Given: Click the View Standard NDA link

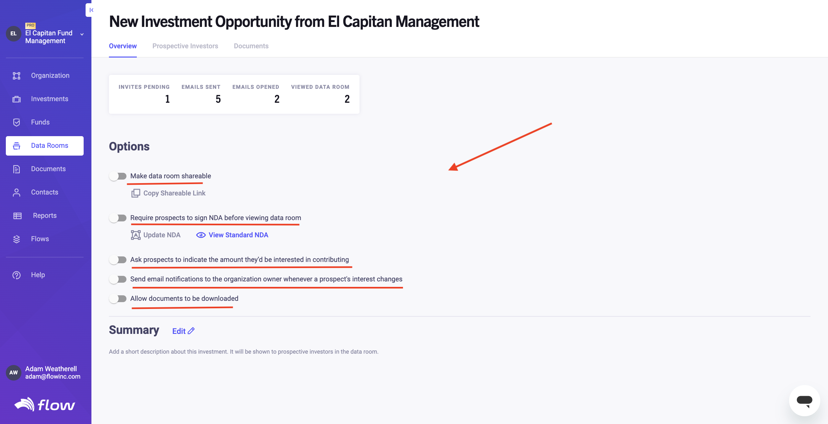Looking at the screenshot, I should (x=232, y=235).
